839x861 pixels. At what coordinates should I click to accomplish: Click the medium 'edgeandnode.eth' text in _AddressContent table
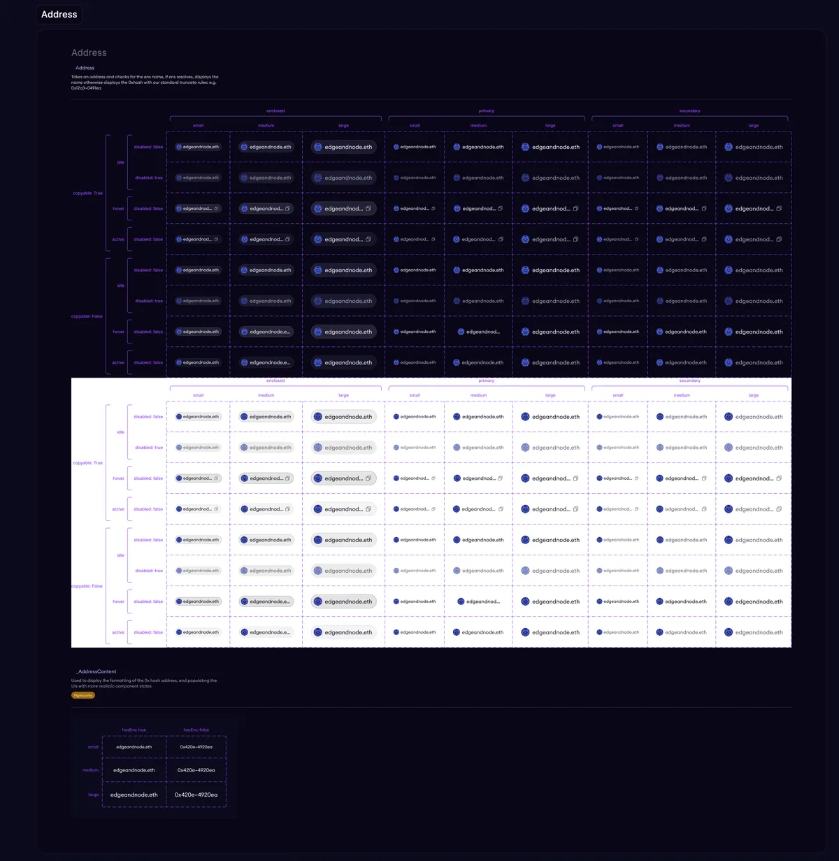(134, 770)
